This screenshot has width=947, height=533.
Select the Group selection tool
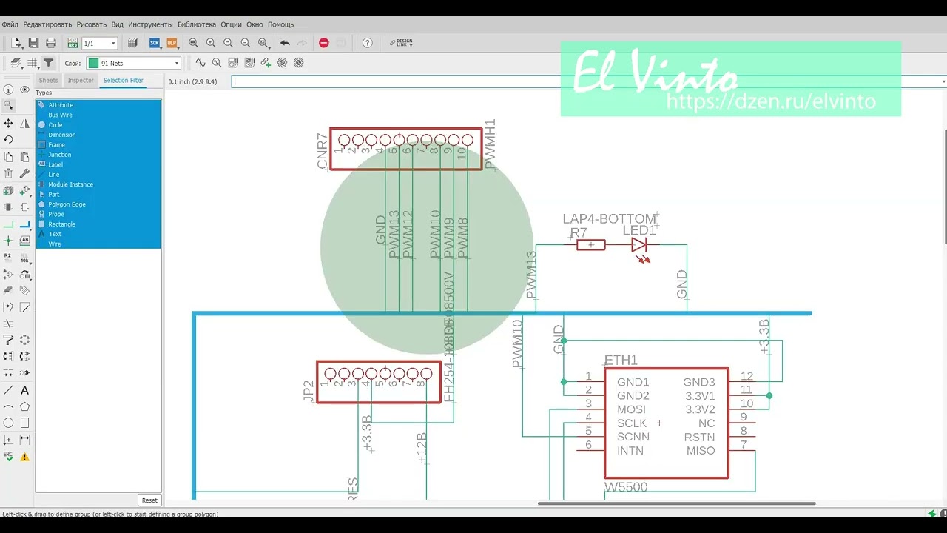pyautogui.click(x=9, y=106)
